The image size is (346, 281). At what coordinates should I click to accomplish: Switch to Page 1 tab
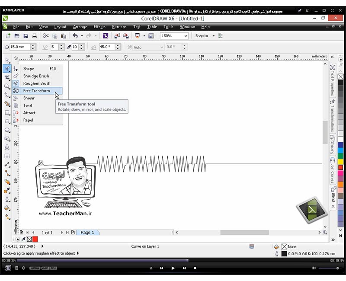87,233
